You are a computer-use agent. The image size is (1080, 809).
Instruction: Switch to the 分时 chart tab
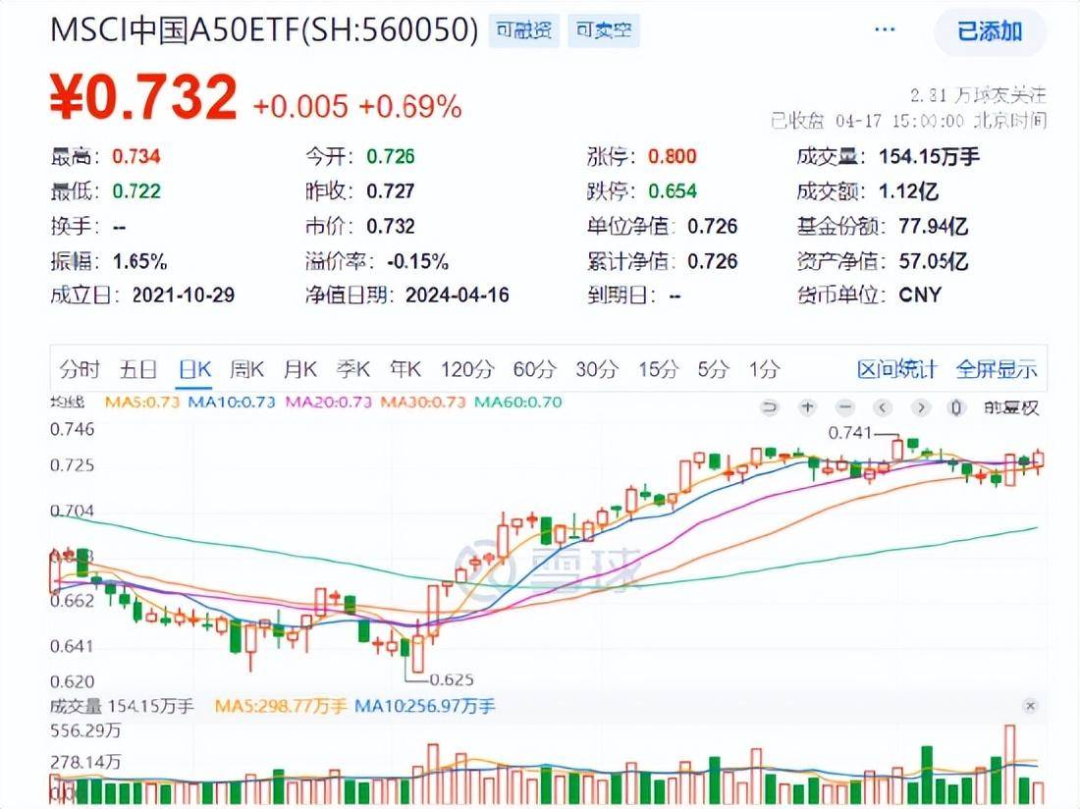pyautogui.click(x=81, y=369)
